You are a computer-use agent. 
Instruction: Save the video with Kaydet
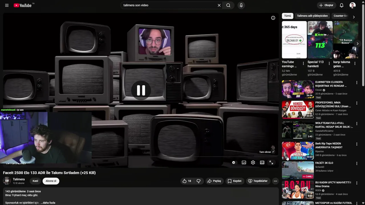coord(235,181)
